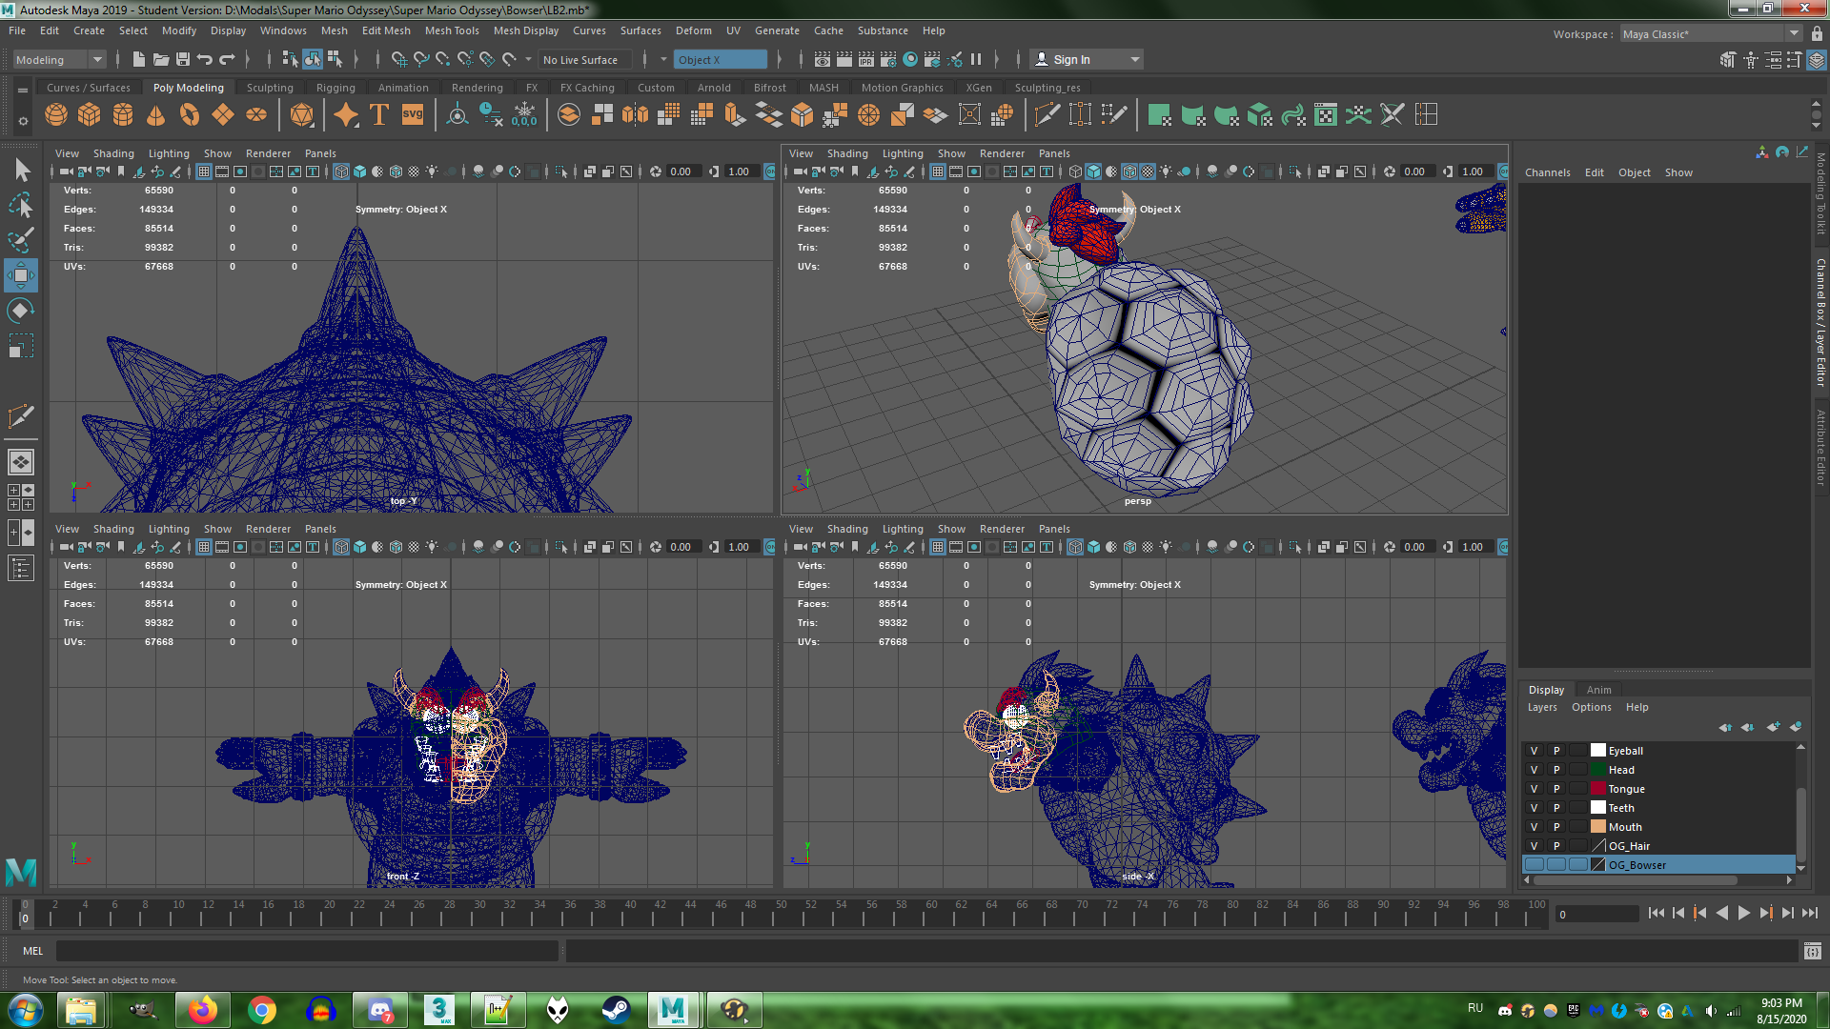Toggle visibility V of Head layer

click(x=1534, y=770)
